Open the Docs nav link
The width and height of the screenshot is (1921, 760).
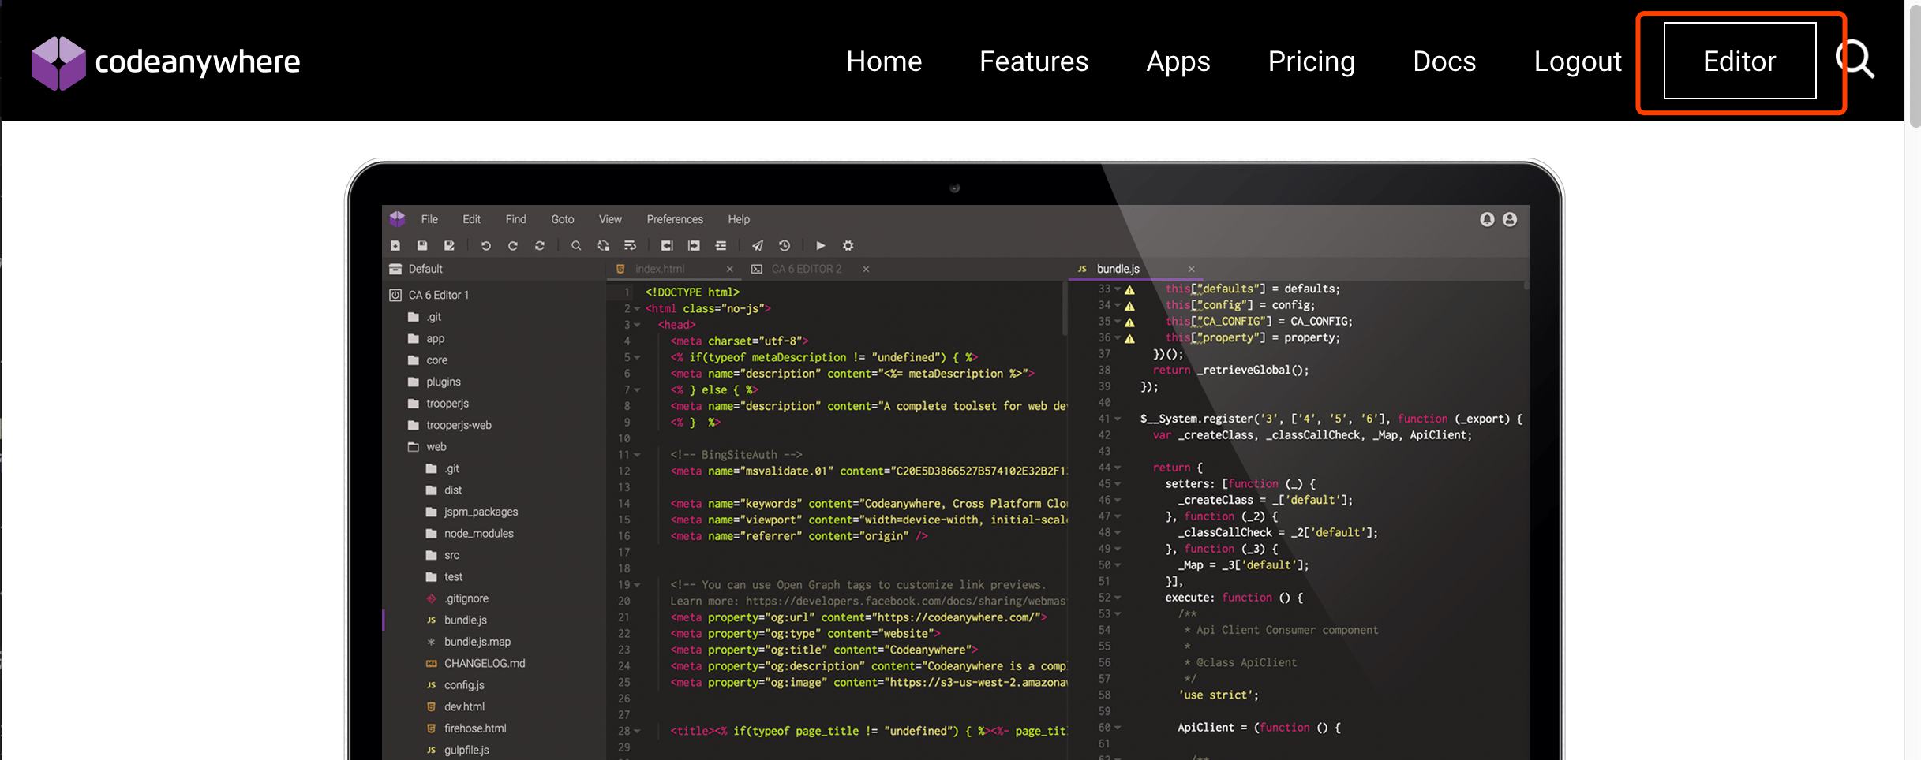tap(1444, 61)
